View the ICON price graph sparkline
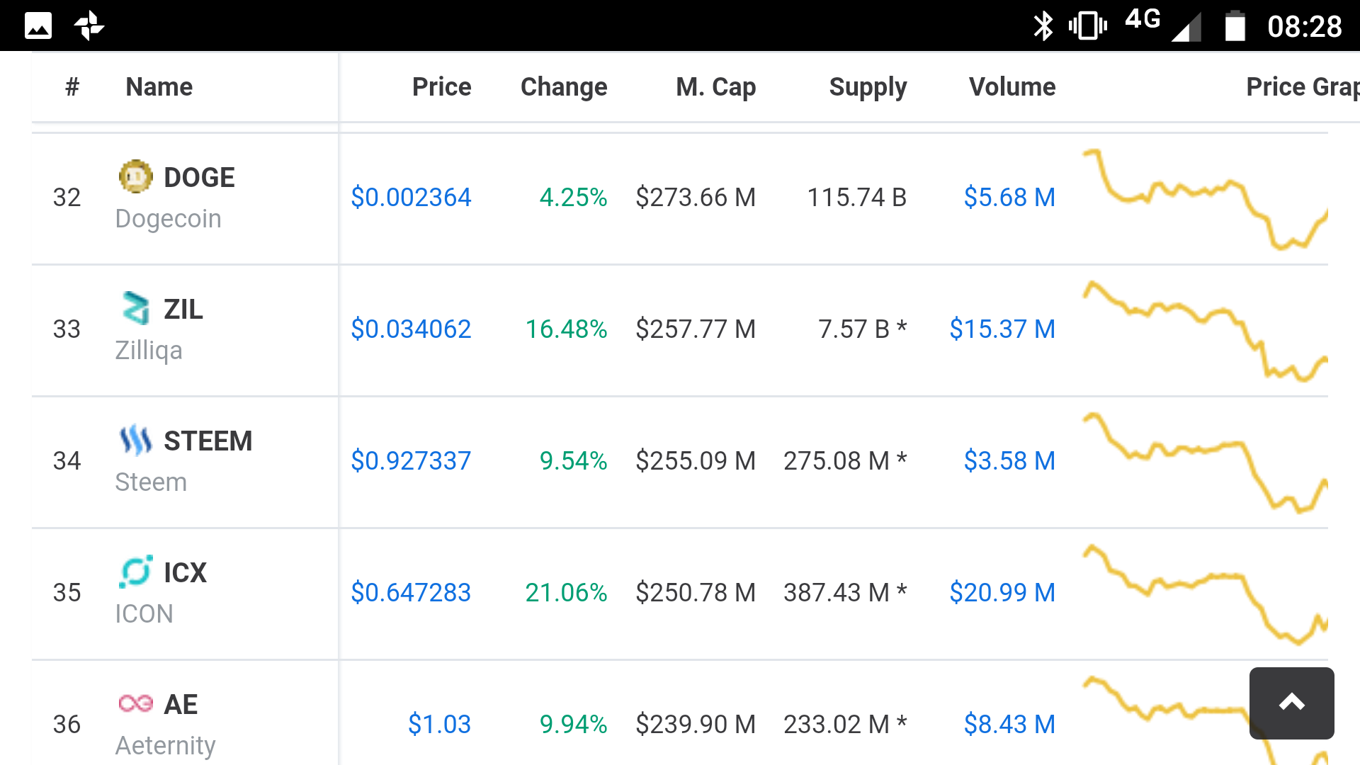This screenshot has height=765, width=1360. (1205, 594)
